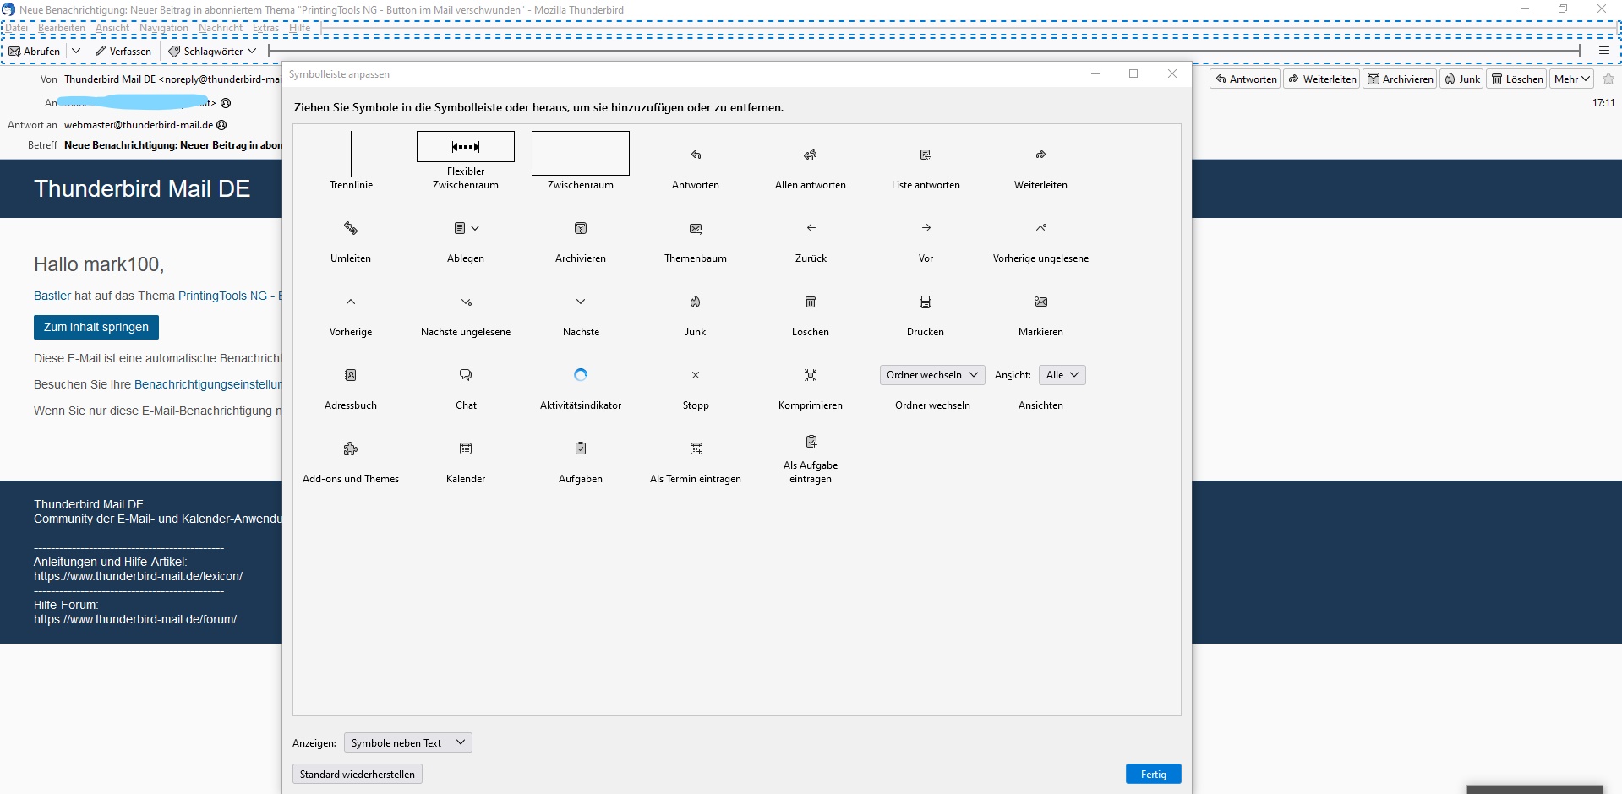Click the Liste antworten icon

click(926, 155)
